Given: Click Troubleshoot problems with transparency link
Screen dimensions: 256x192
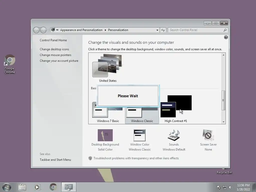Looking at the screenshot, I should tap(136, 158).
